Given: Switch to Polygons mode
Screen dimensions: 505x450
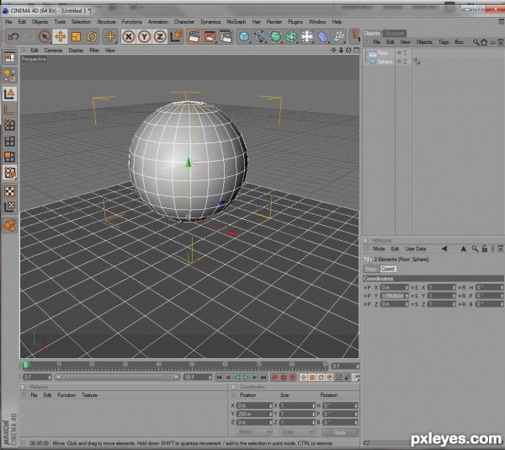Looking at the screenshot, I should pos(9,157).
